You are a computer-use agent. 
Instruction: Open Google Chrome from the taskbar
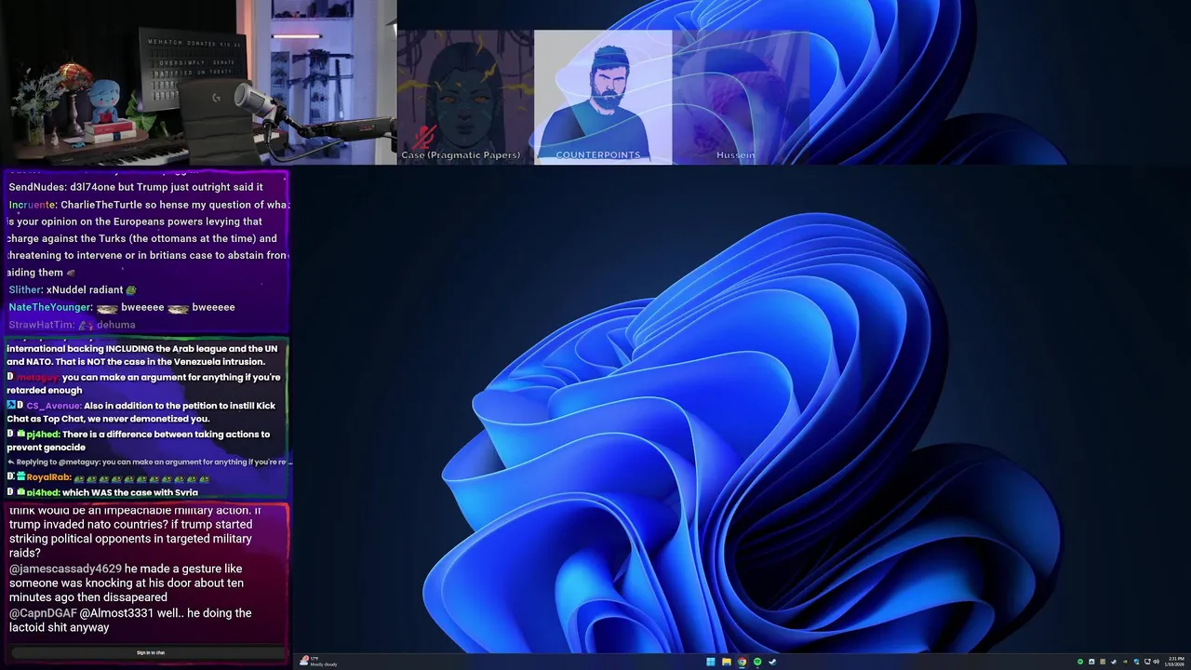pos(742,663)
